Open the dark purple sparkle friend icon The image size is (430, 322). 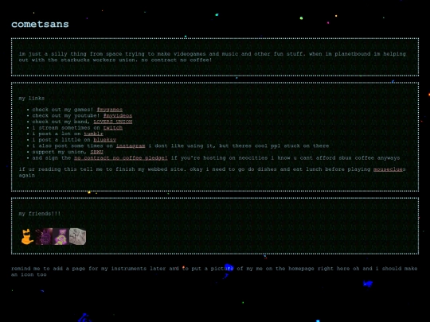point(44,237)
